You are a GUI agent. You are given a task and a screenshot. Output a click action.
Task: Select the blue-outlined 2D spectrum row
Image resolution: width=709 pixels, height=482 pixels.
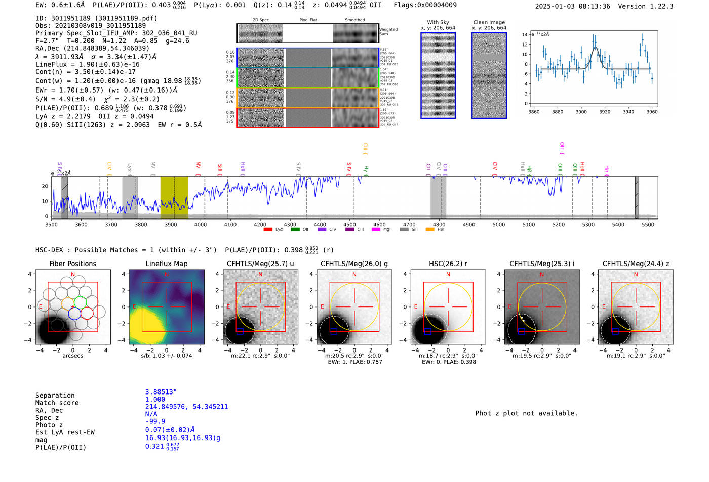click(308, 58)
